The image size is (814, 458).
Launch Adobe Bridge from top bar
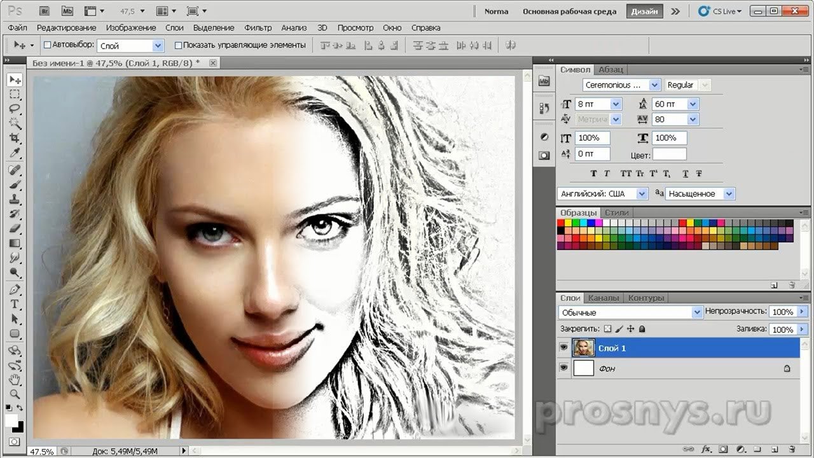click(x=44, y=11)
